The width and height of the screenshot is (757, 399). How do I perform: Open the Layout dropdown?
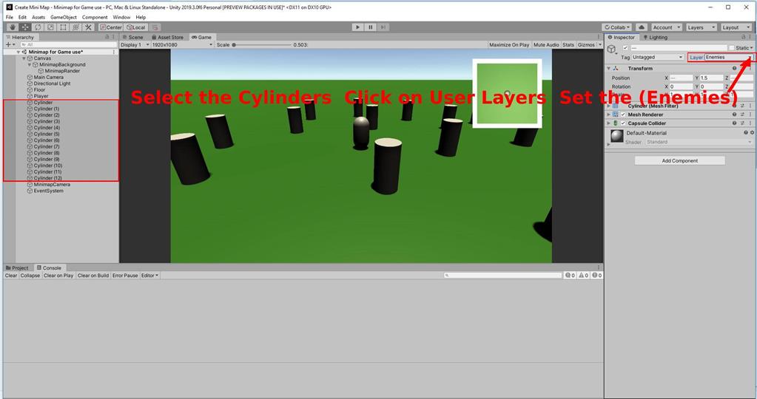736,27
